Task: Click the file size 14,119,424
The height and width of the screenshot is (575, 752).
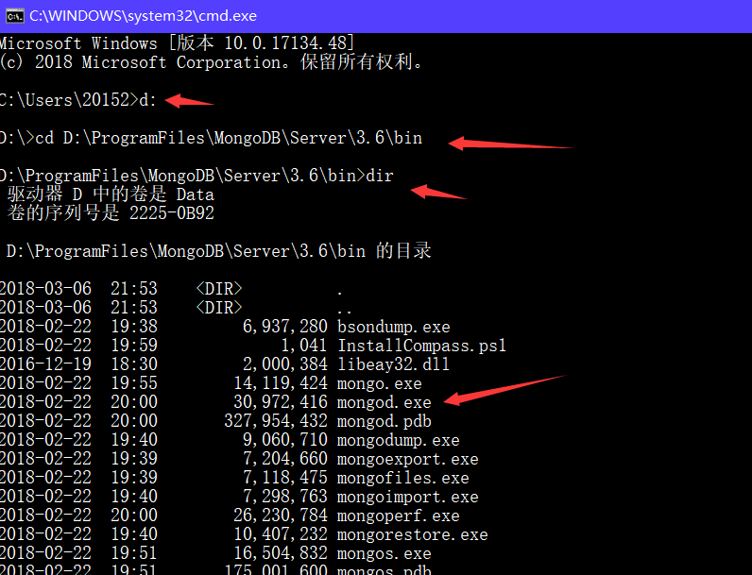Action: click(281, 383)
